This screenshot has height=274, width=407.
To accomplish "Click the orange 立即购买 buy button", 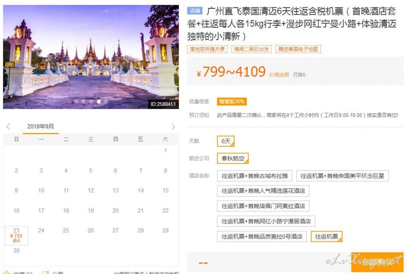I will (x=377, y=262).
